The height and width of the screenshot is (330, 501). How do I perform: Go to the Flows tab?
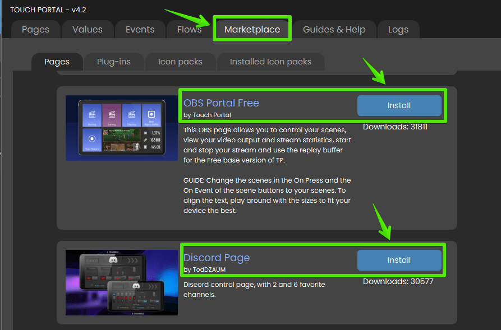[x=189, y=29]
